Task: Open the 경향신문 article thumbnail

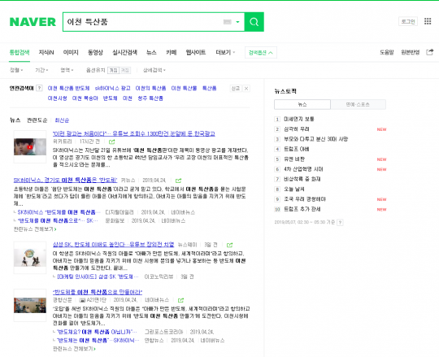Action: [30, 305]
